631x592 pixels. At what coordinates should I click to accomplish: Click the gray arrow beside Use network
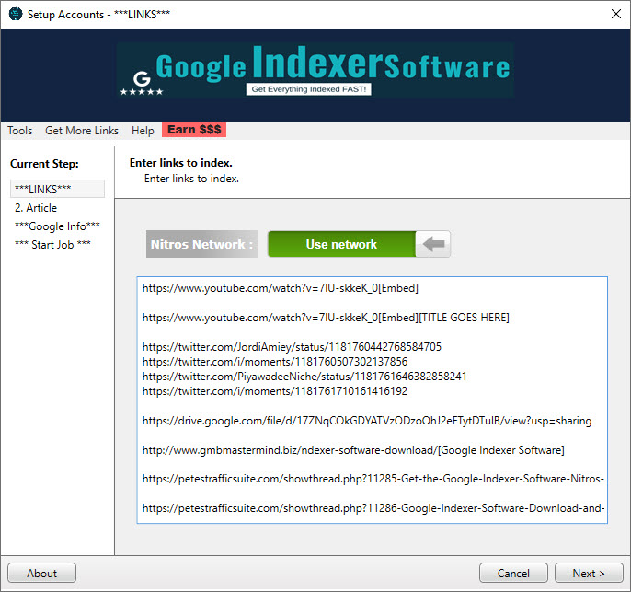[x=433, y=244]
